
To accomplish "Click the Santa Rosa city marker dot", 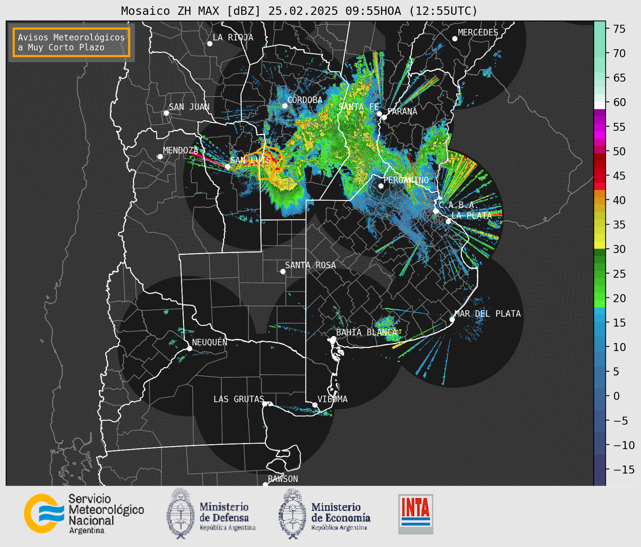I will point(283,271).
